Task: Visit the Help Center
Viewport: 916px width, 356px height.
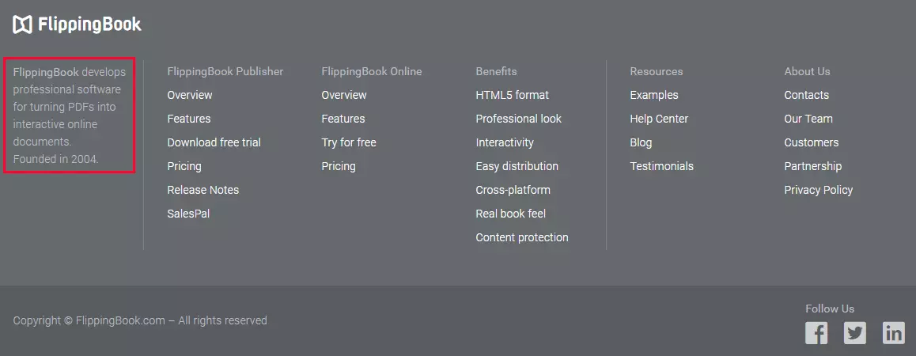Action: pos(659,119)
